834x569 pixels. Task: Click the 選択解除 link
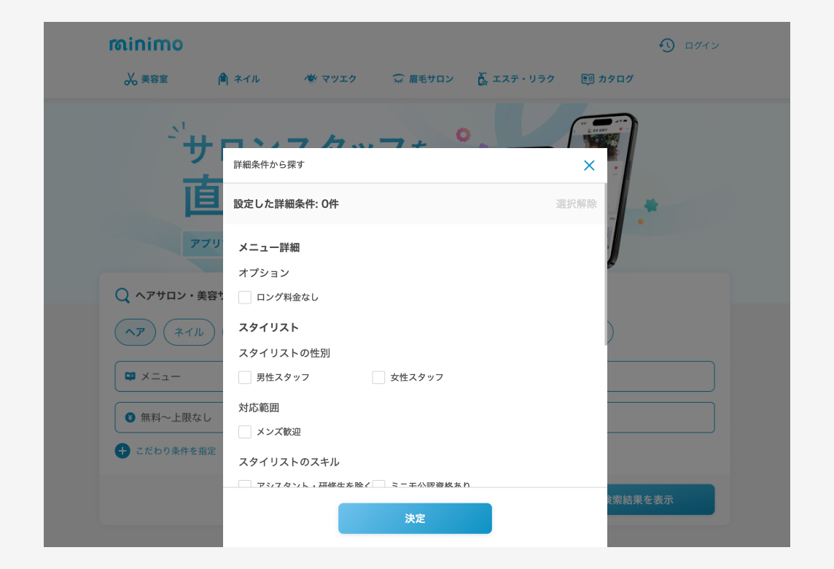click(x=576, y=204)
